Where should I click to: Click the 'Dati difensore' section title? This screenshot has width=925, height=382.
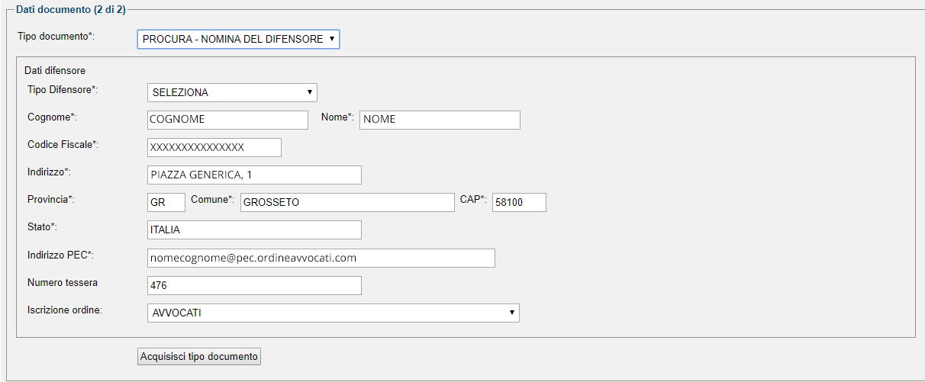coord(55,71)
